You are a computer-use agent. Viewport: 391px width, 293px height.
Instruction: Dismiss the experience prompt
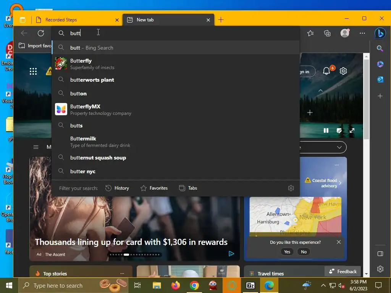[x=339, y=242]
